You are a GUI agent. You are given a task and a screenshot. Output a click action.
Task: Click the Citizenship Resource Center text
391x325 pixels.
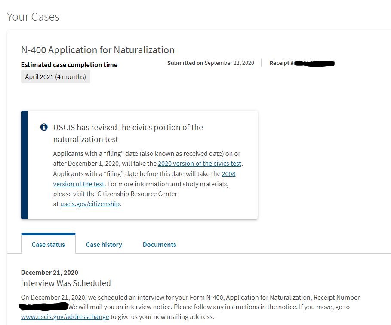[x=137, y=194]
